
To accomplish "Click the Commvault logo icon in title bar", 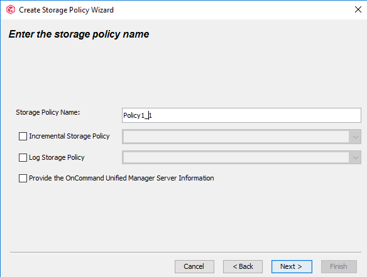I will (11, 10).
